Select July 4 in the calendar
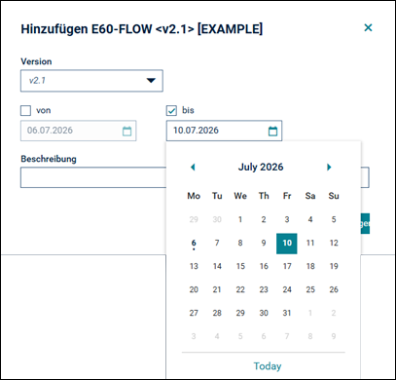Screen dimensions: 396x380 [x=310, y=219]
